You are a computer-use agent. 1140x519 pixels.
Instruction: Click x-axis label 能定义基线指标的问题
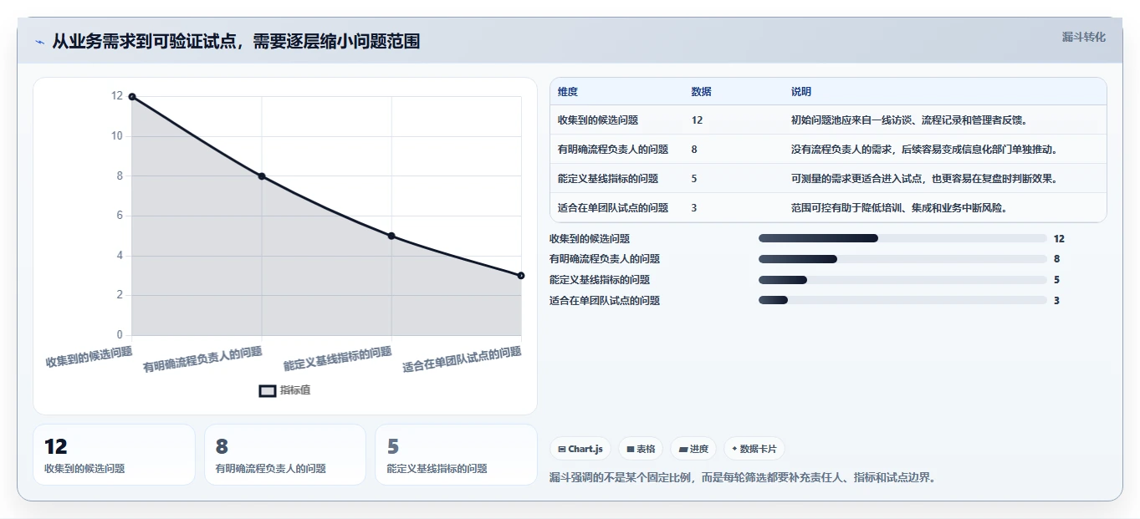[x=338, y=359]
